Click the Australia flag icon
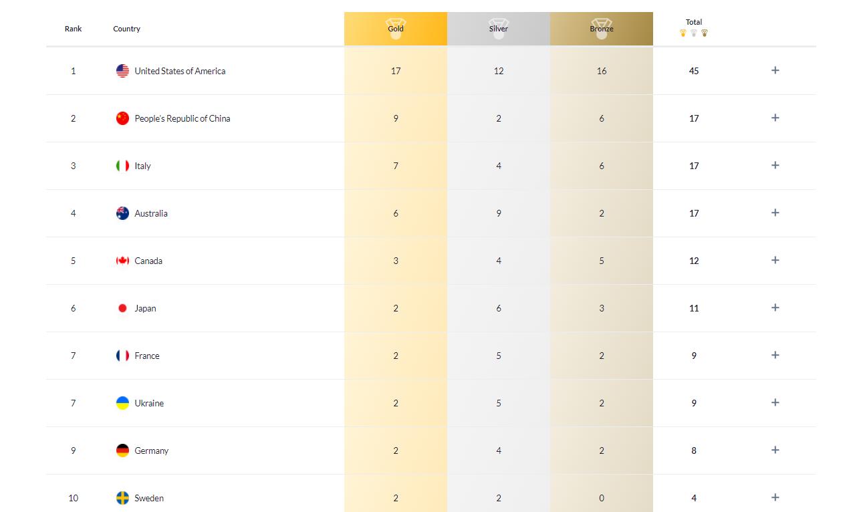 tap(122, 213)
